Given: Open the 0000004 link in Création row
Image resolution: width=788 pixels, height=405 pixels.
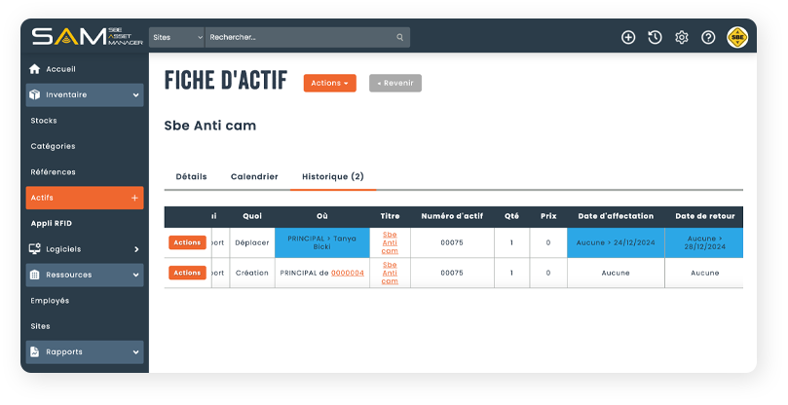Looking at the screenshot, I should [348, 274].
